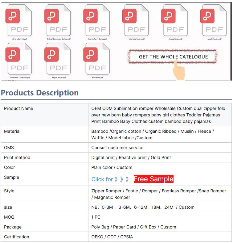The height and width of the screenshot is (243, 233).
Task: Click the Promotion Collection PDF icon
Action: pos(19,59)
